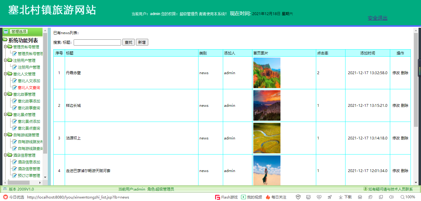Viewport: 421px width, 201px height.
Task: Click the picture icon in browser status bar
Action: [308, 197]
